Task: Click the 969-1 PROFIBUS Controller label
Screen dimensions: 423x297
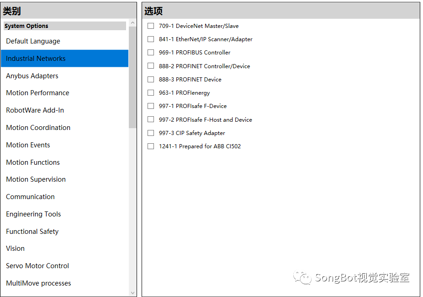Action: click(x=195, y=53)
